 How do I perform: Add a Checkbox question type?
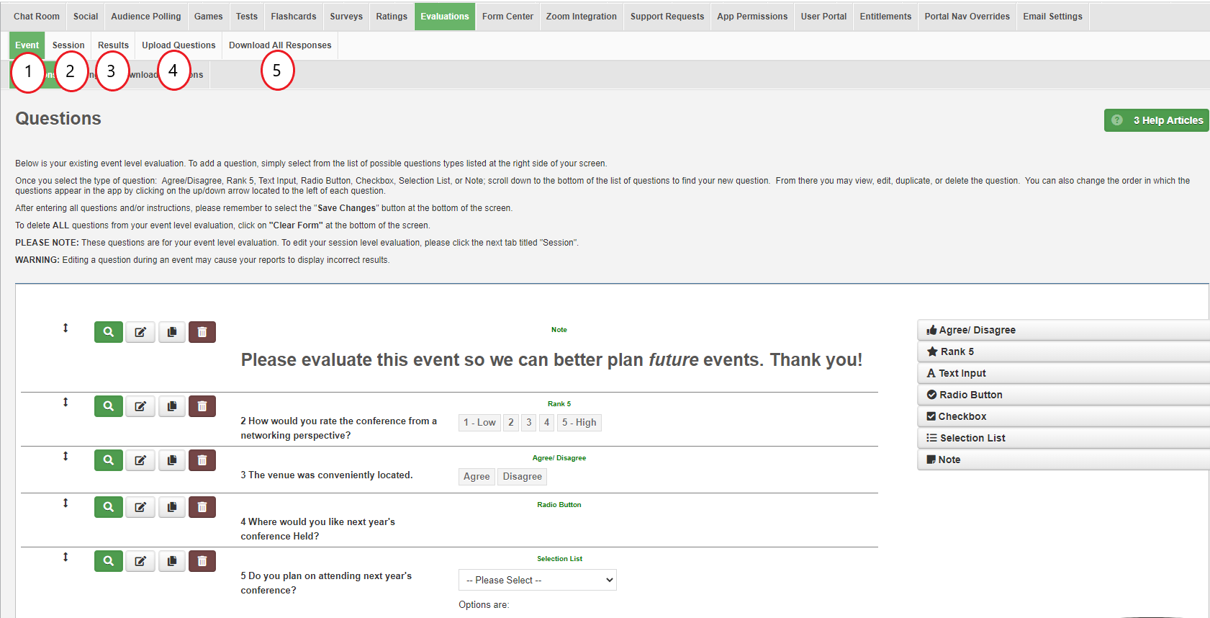tap(962, 416)
